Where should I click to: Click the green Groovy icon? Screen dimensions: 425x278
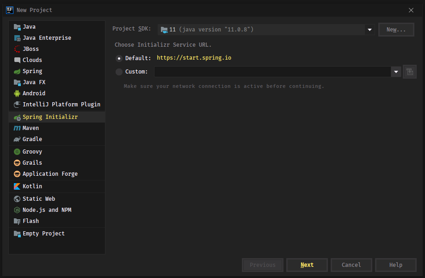[x=17, y=152]
